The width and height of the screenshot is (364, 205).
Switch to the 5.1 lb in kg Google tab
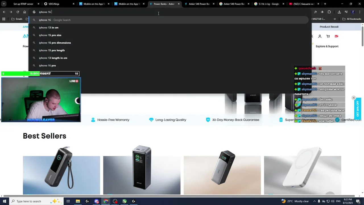pyautogui.click(x=269, y=4)
